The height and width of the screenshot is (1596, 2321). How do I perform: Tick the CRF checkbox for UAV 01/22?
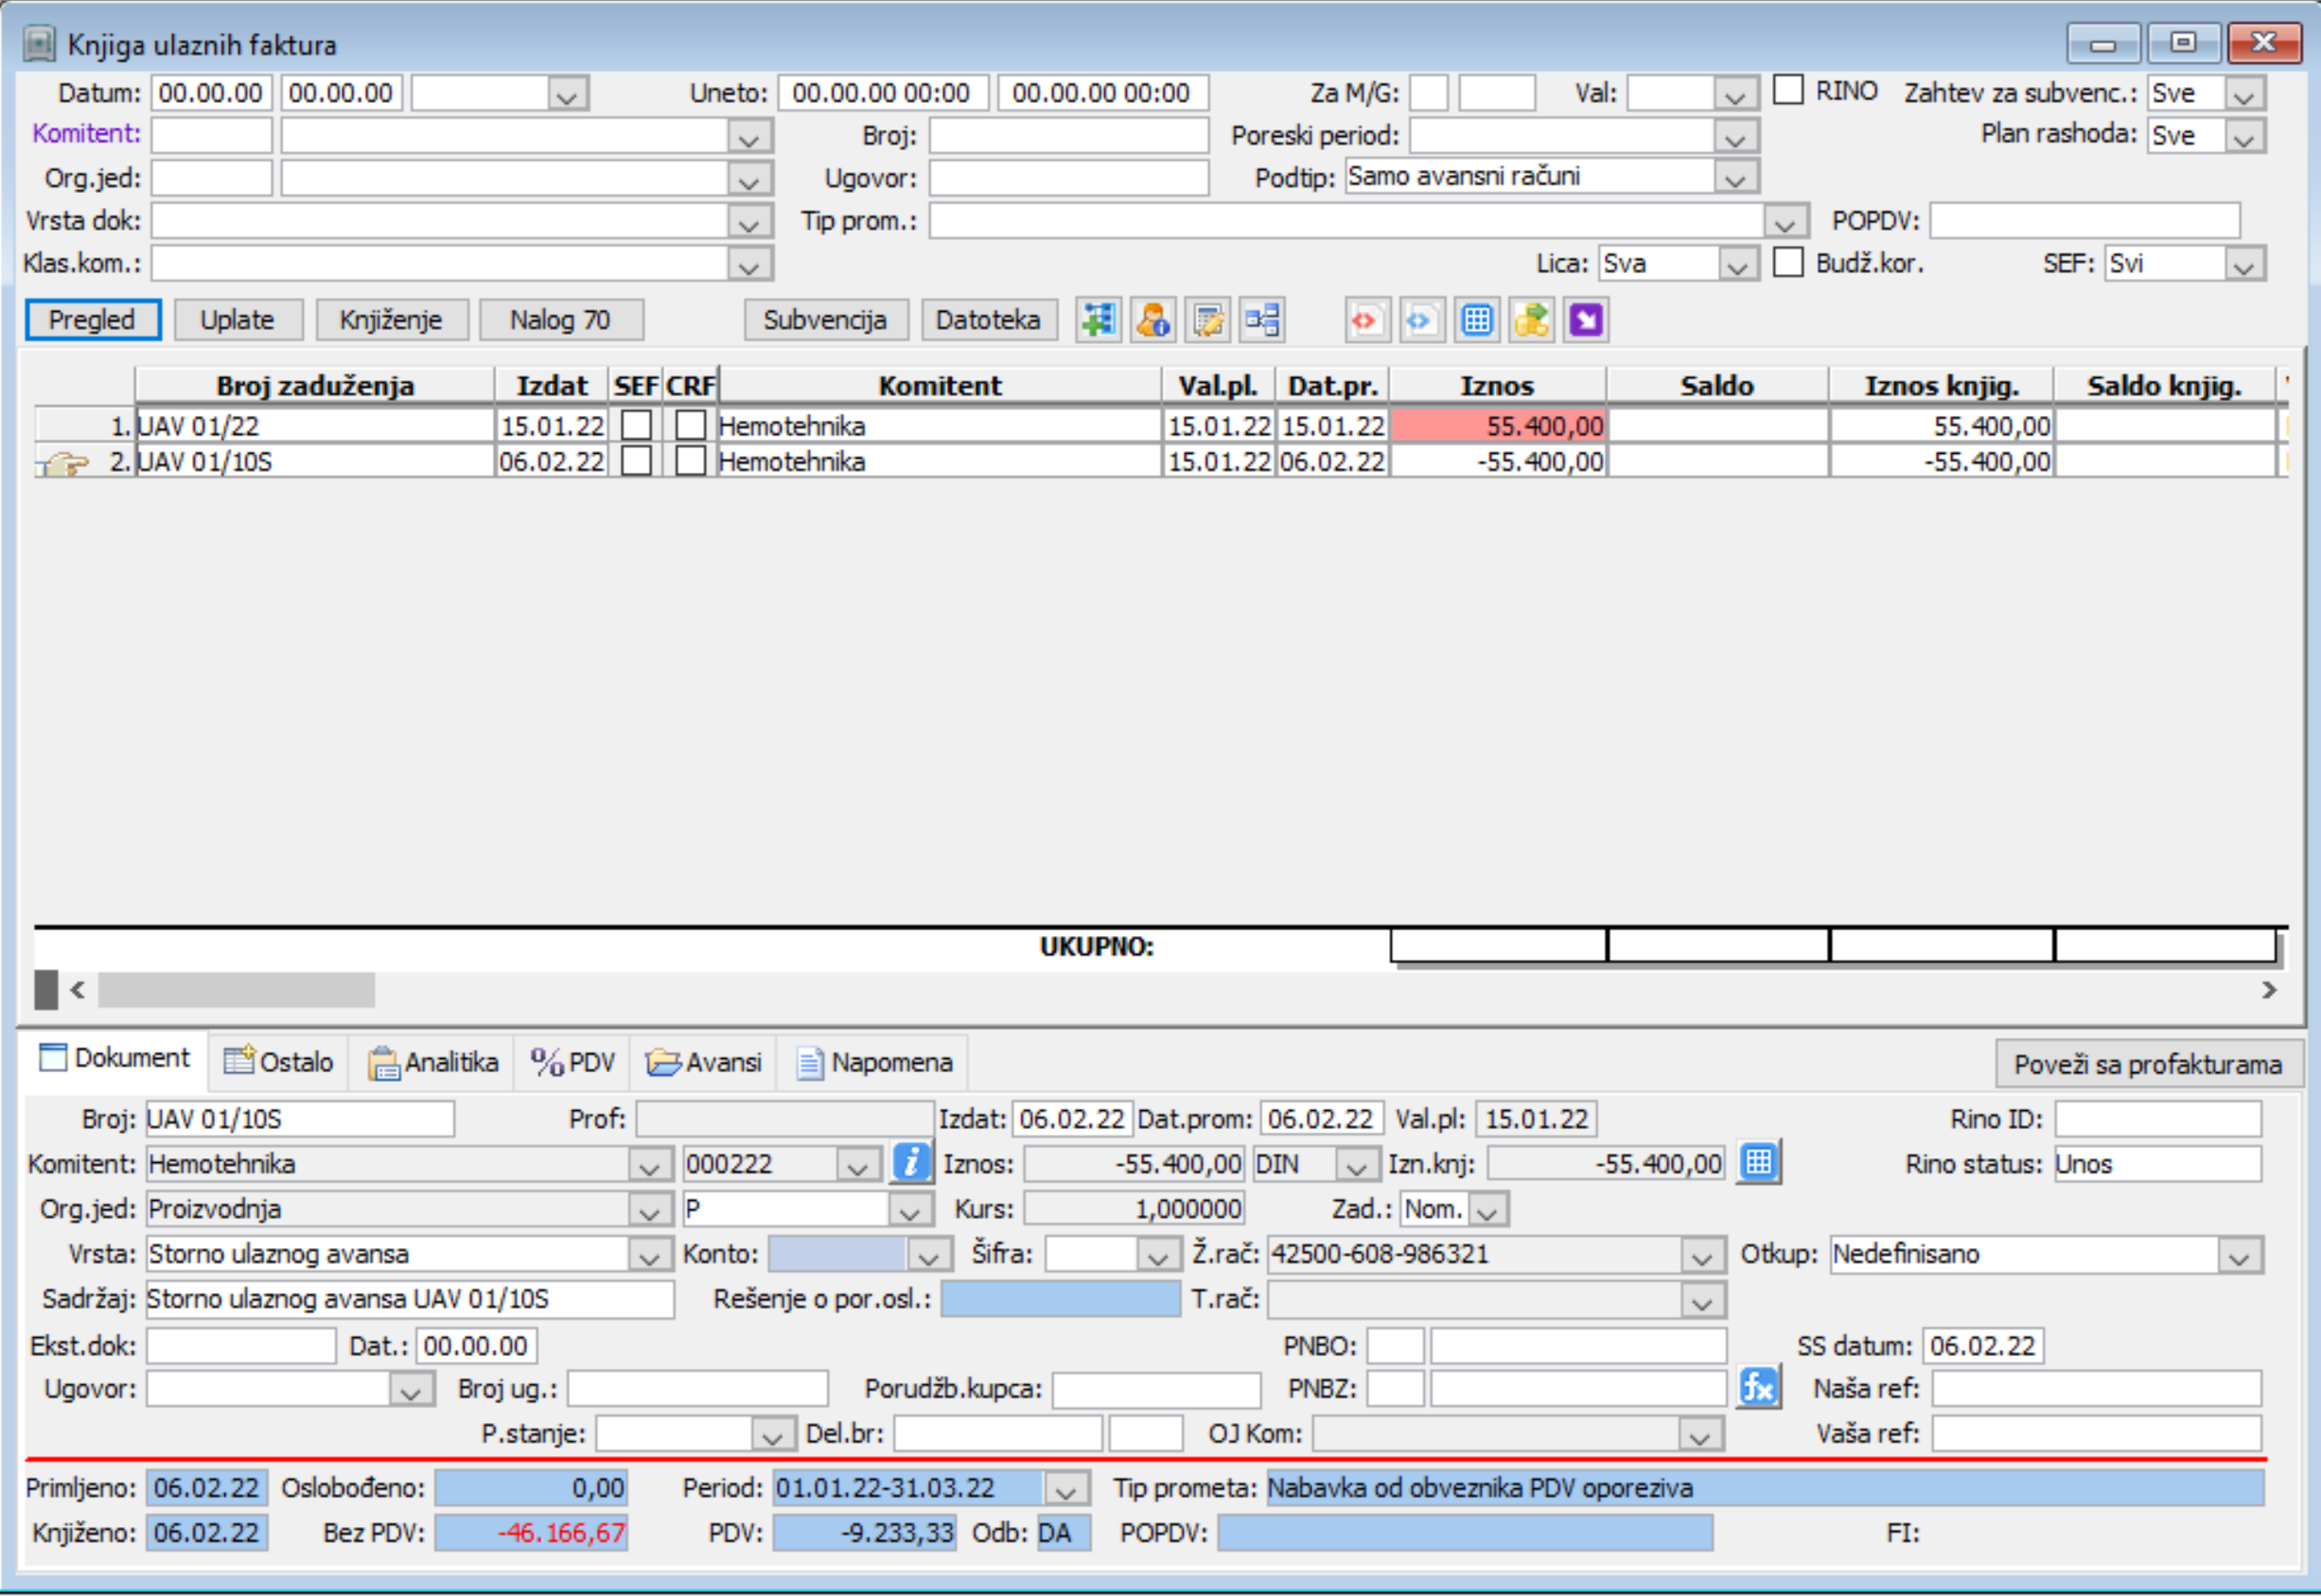pyautogui.click(x=691, y=426)
